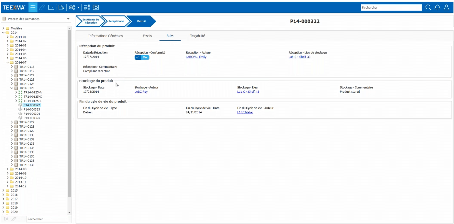
Task: Collapse the 2014 folder
Action: click(x=3, y=32)
